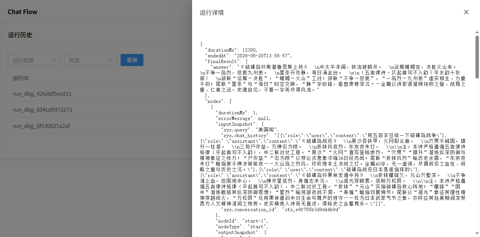The image size is (480, 237).
Task: Click the "durationMs": 12300 line
Action: tap(231, 50)
